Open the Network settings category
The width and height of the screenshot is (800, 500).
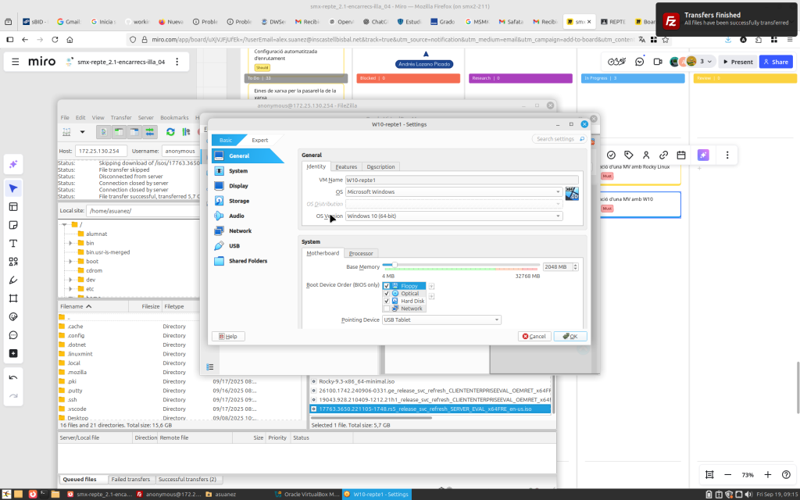(x=239, y=230)
